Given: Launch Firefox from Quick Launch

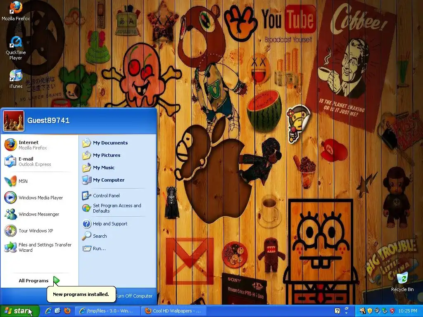Looking at the screenshot, I should click(67, 311).
